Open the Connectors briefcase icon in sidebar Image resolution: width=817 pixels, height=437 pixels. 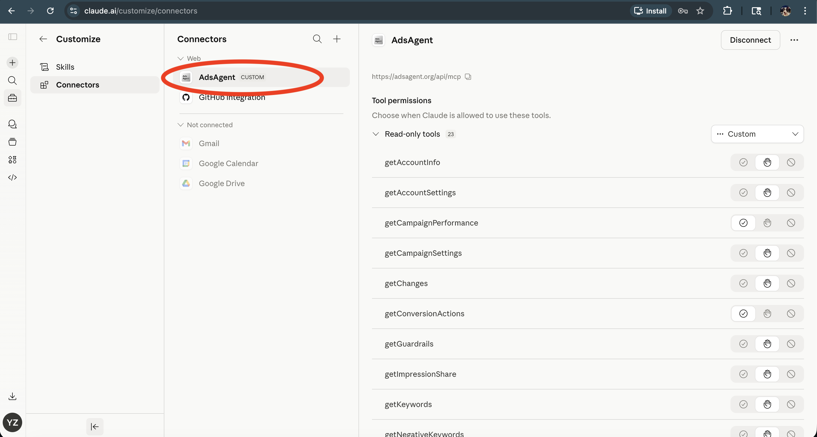point(12,98)
